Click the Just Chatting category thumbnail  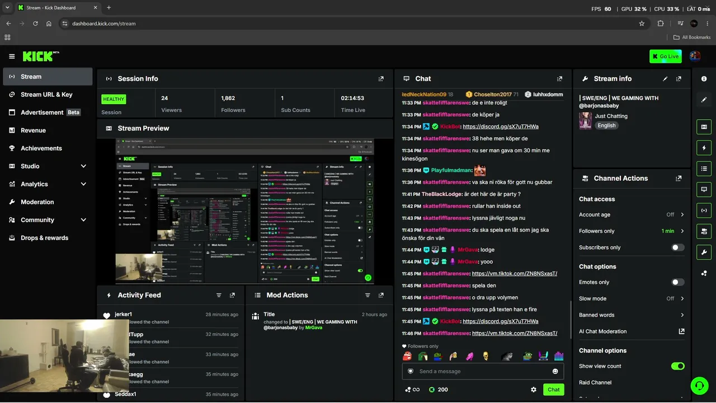click(585, 121)
